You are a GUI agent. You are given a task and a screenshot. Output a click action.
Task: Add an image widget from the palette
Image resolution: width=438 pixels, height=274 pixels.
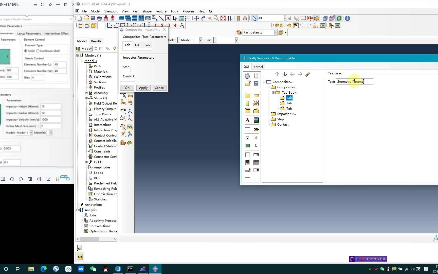(x=256, y=120)
